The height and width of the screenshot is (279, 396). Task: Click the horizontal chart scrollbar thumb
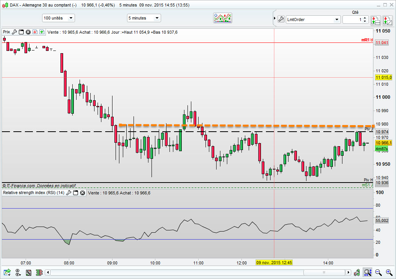click(324, 272)
